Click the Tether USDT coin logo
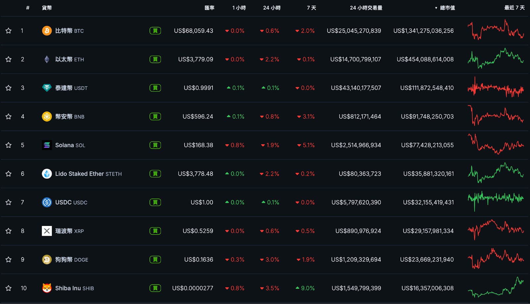530x304 pixels. pos(47,88)
